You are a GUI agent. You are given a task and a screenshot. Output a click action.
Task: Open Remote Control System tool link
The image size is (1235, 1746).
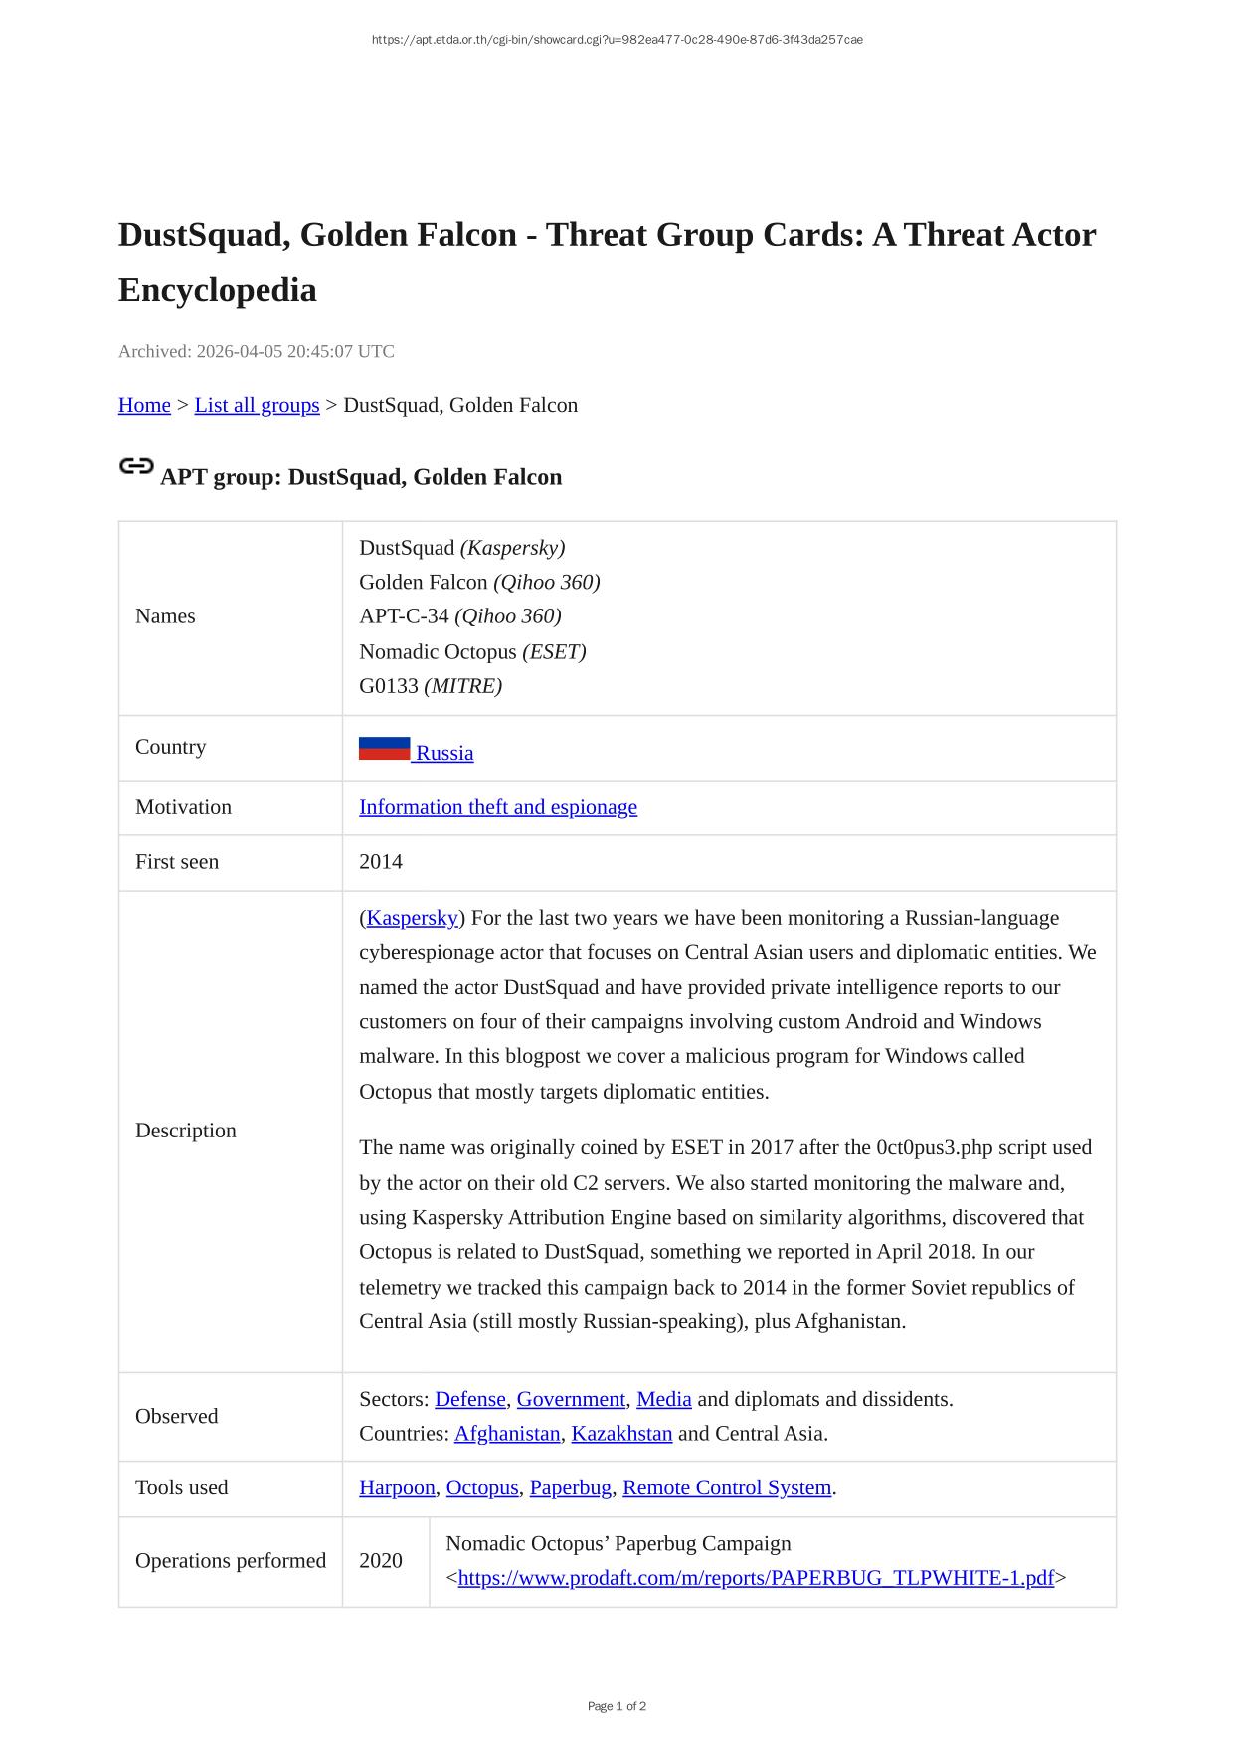coord(726,1487)
